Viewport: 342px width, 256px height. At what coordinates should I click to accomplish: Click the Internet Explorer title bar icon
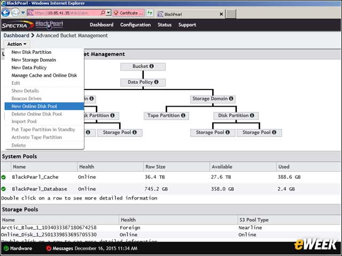point(4,3)
